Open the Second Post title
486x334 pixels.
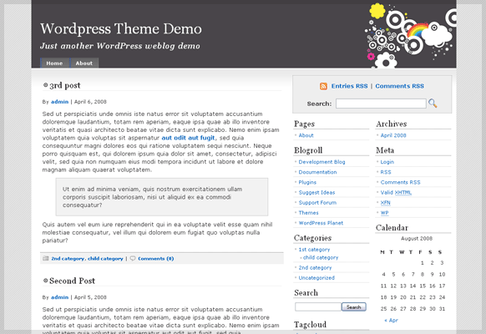[72, 281]
